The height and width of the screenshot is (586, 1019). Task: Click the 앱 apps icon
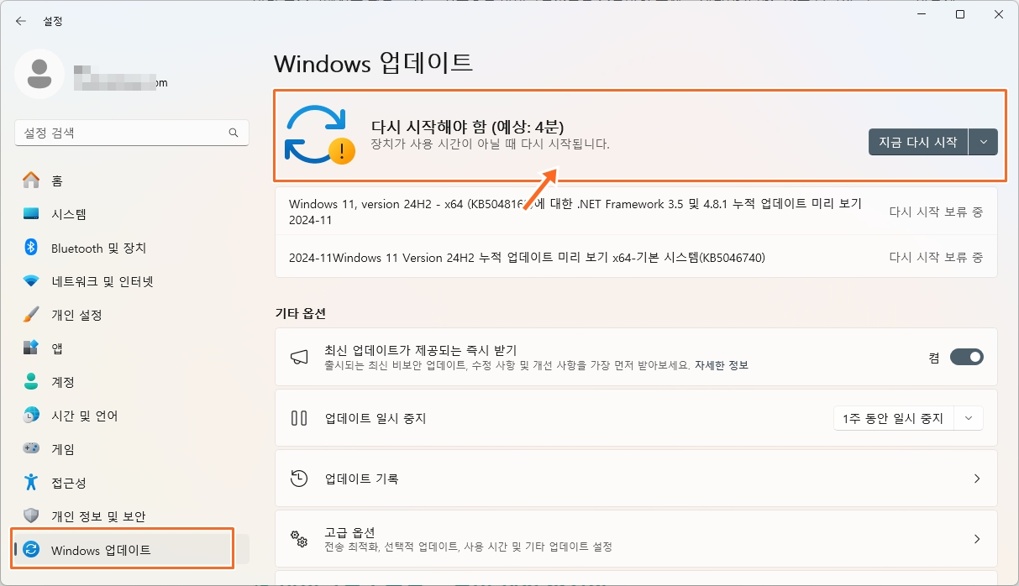(31, 348)
